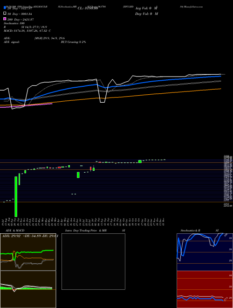The width and height of the screenshot is (233, 308).
Task: Click the 'Avg Vol: 0 M' readout
Action: (146, 8)
